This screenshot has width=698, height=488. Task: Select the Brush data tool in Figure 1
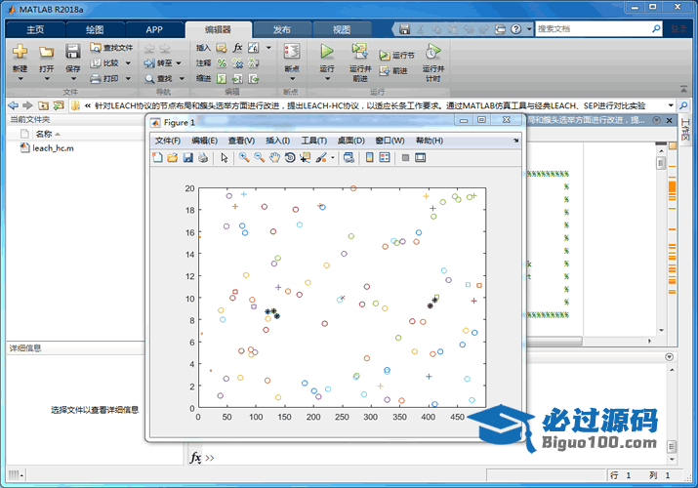[x=321, y=157]
